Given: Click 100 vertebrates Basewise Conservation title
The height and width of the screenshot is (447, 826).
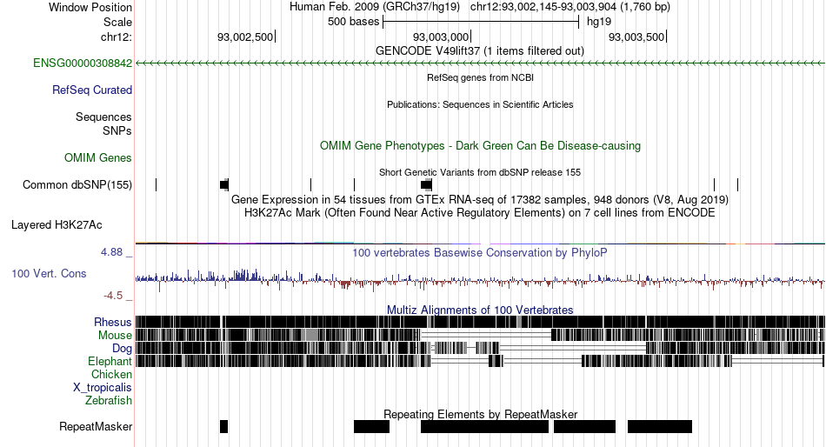Looking at the screenshot, I should coord(480,253).
